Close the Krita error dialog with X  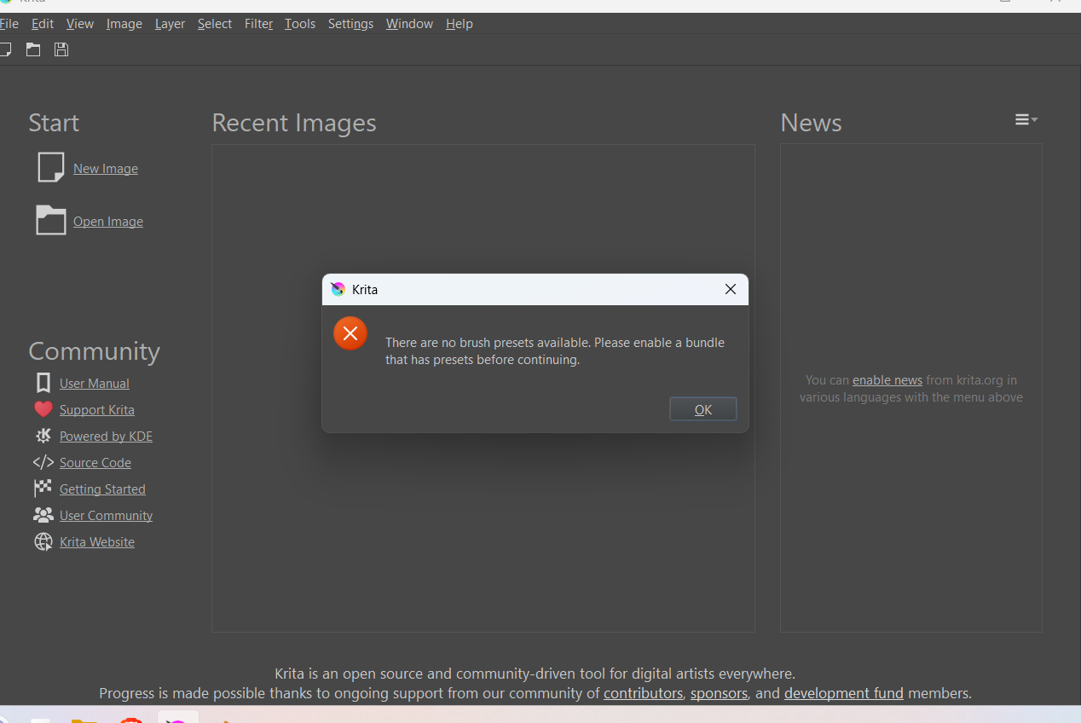[x=731, y=289]
